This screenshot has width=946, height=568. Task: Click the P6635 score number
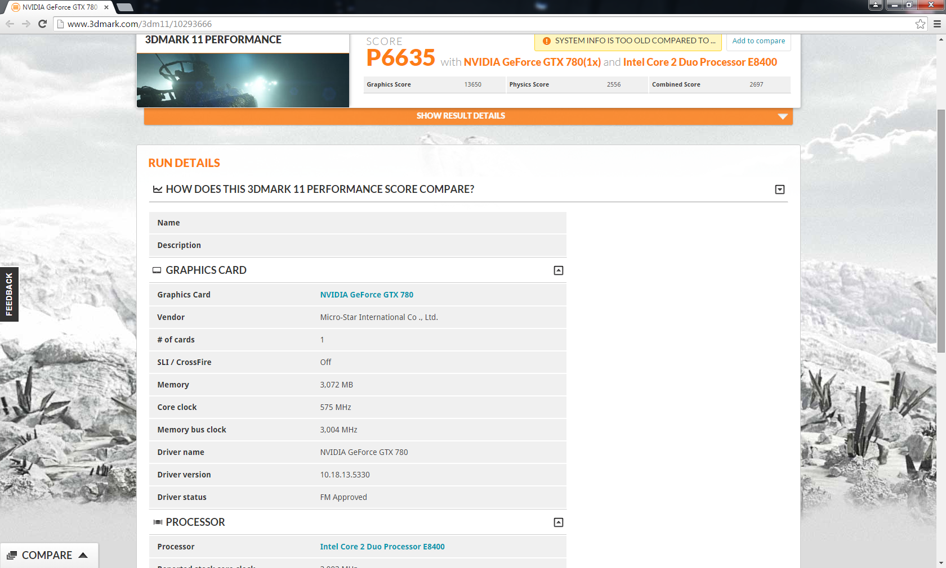tap(400, 58)
